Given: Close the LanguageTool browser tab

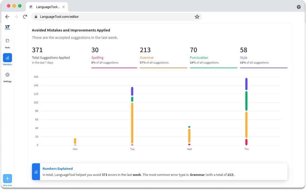Looking at the screenshot, I should click(x=63, y=7).
